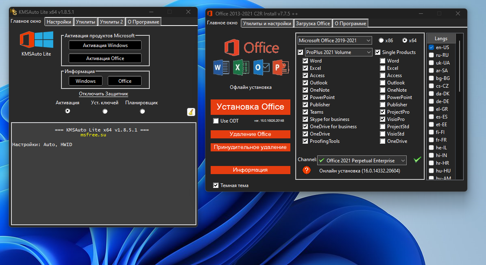The image size is (486, 265).
Task: Toggle Skype for business checkbox
Action: click(305, 119)
